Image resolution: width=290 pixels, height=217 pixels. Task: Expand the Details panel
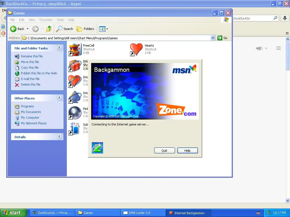click(59, 136)
